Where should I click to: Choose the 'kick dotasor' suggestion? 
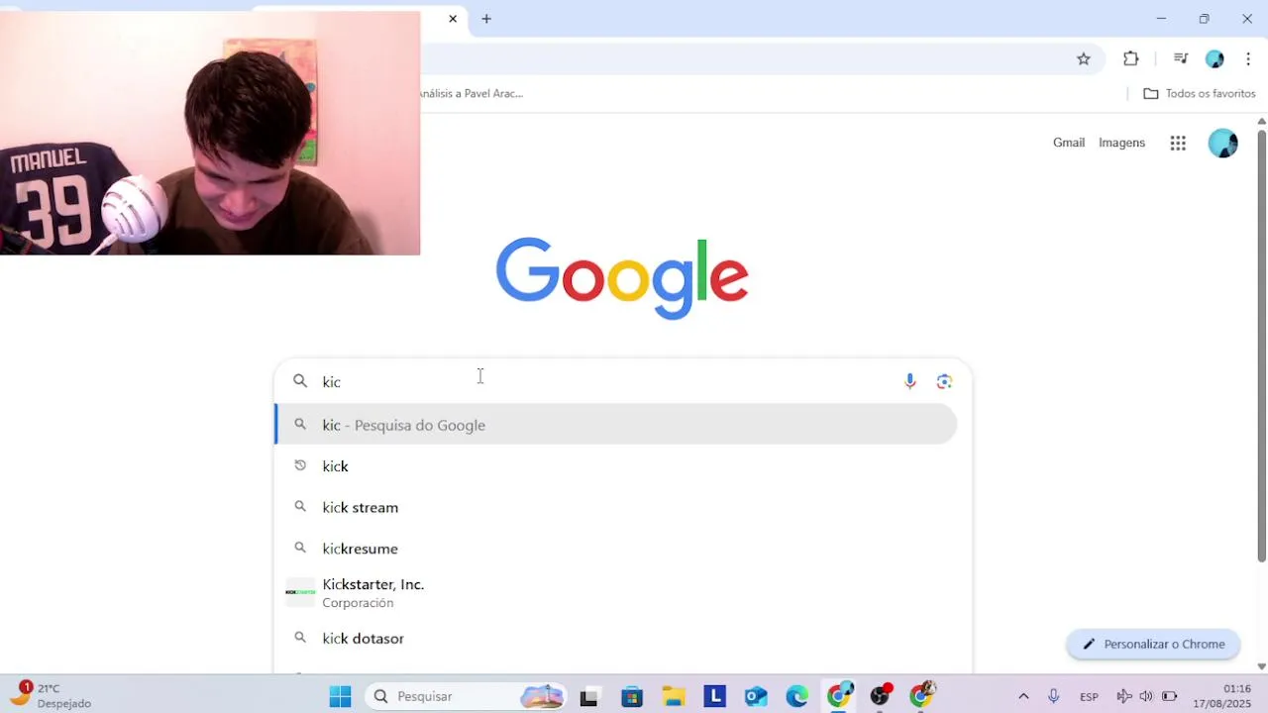[x=615, y=639]
